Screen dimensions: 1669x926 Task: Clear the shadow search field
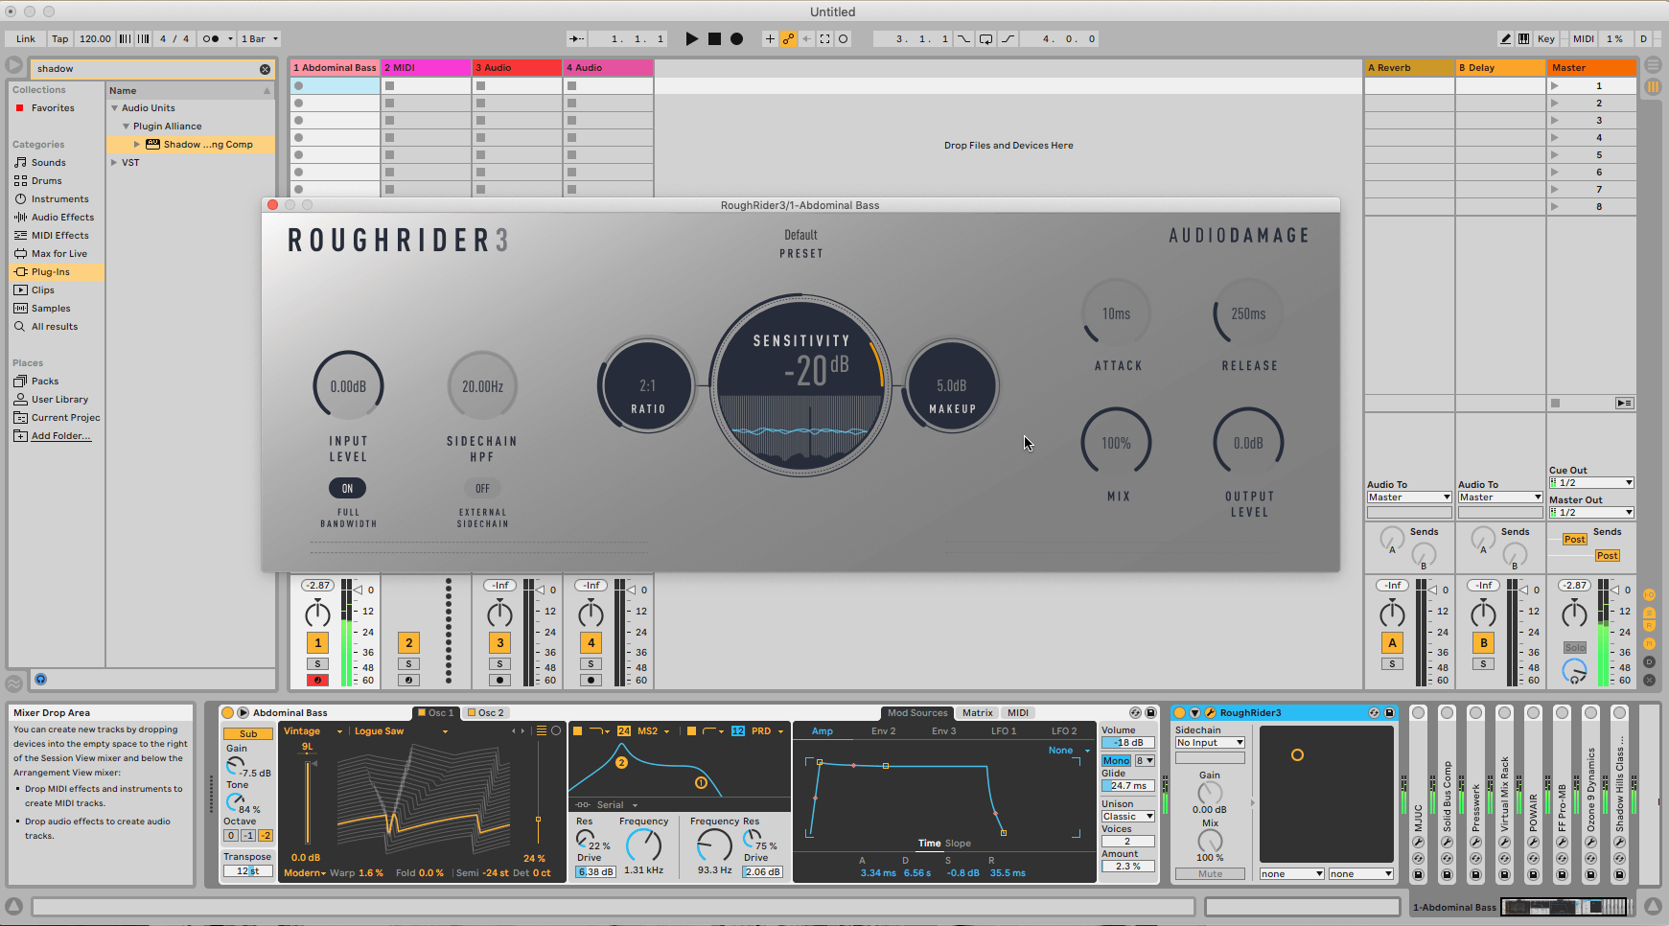(265, 69)
